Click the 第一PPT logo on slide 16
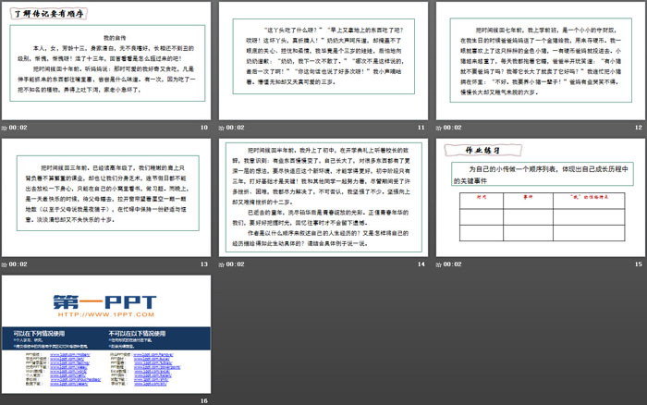 click(x=104, y=301)
